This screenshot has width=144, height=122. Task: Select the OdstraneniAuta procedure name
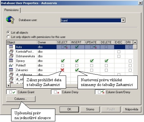[25, 56]
